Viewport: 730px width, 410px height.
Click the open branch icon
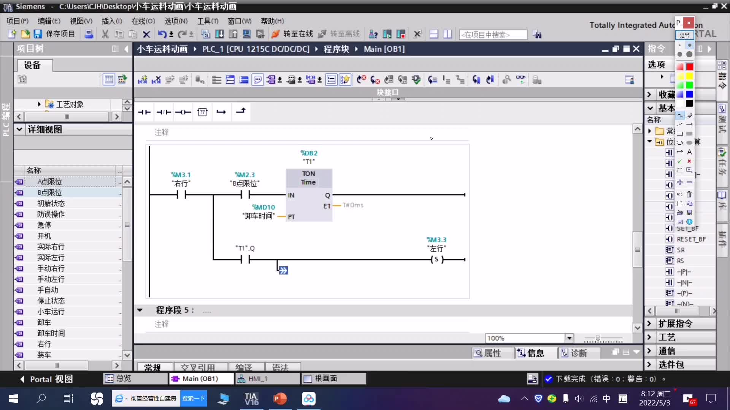(221, 112)
